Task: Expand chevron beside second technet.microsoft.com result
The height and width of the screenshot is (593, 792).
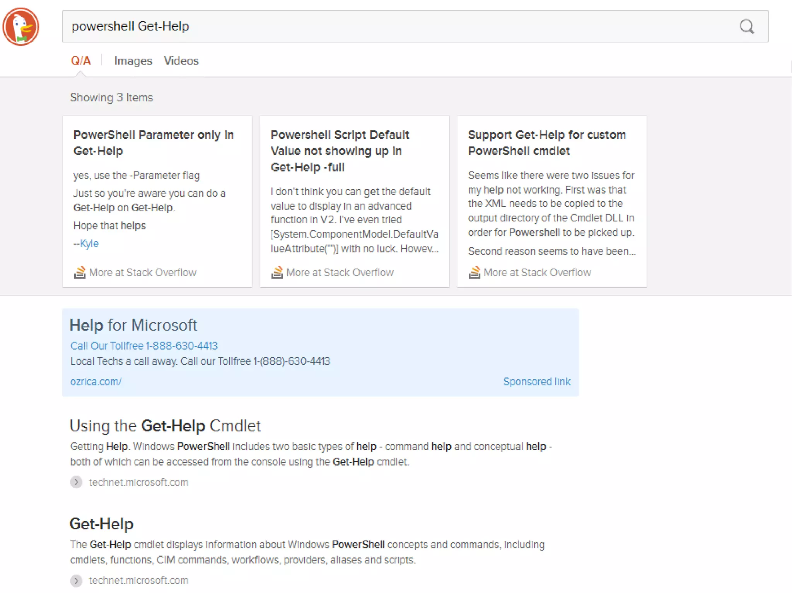Action: [76, 580]
